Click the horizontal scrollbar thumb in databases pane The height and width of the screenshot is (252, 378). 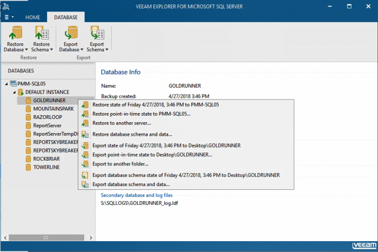pos(46,238)
